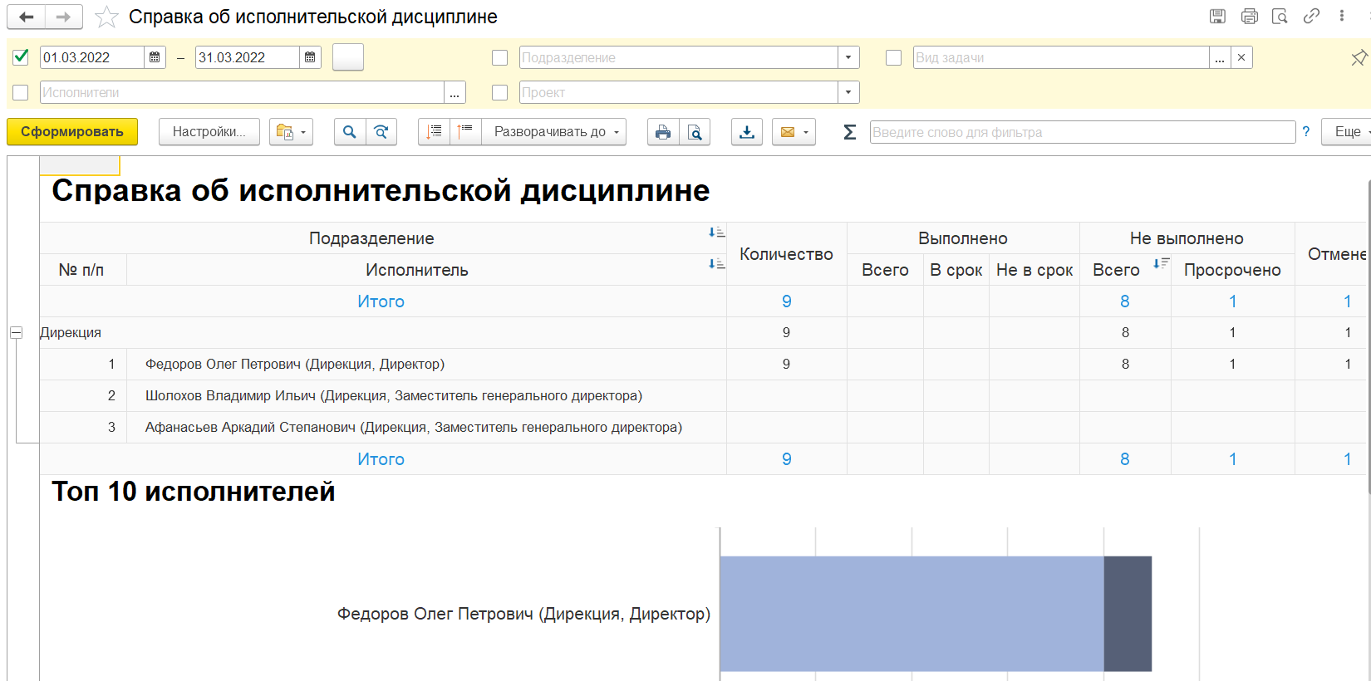Open report variants folder icon
This screenshot has width=1371, height=681.
click(x=291, y=132)
